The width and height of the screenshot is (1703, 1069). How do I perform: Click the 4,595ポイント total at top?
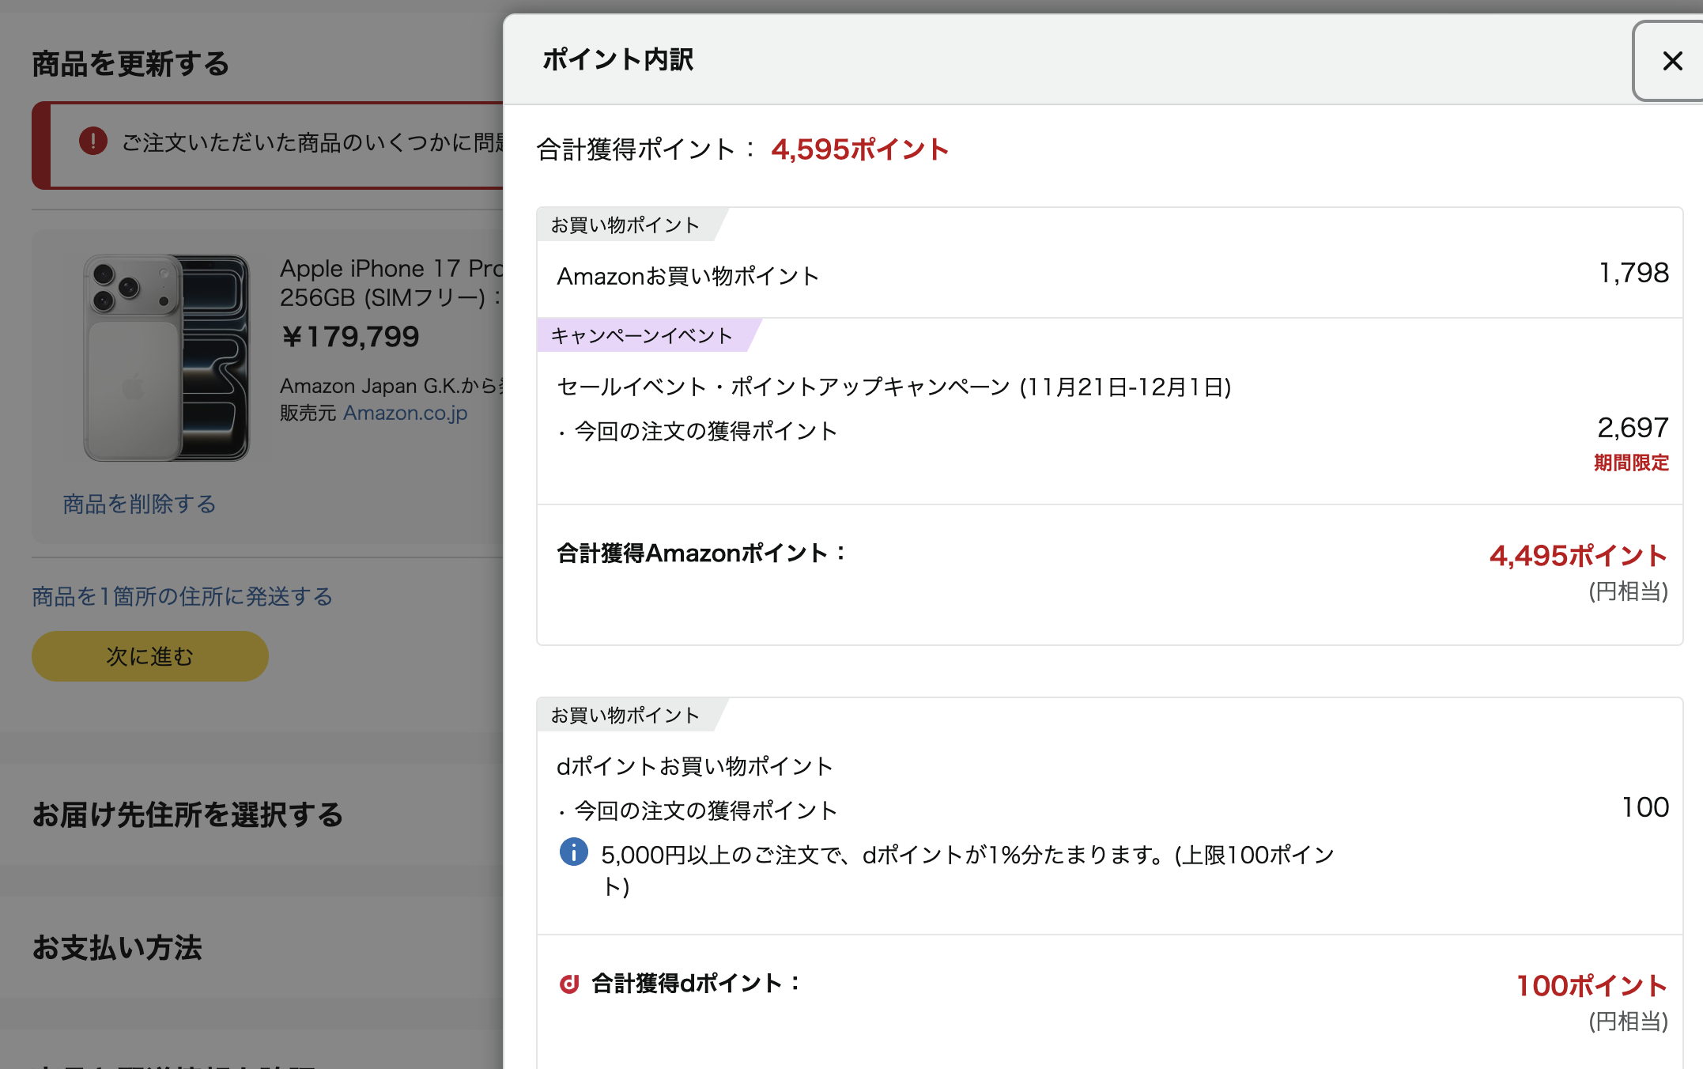click(859, 149)
